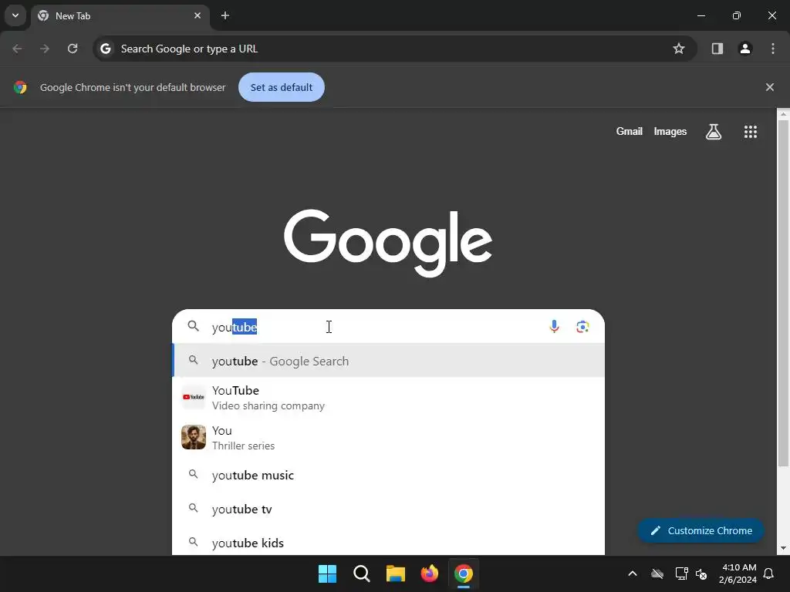Search by image with Google Lens icon
Viewport: 790px width, 592px height.
pyautogui.click(x=582, y=327)
